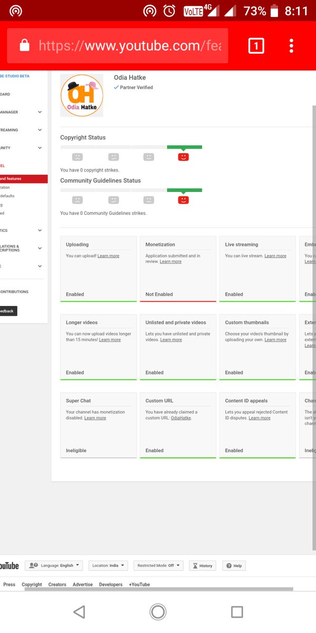Click Learn more in Content ID appeals card
316x633 pixels.
pyautogui.click(x=260, y=418)
